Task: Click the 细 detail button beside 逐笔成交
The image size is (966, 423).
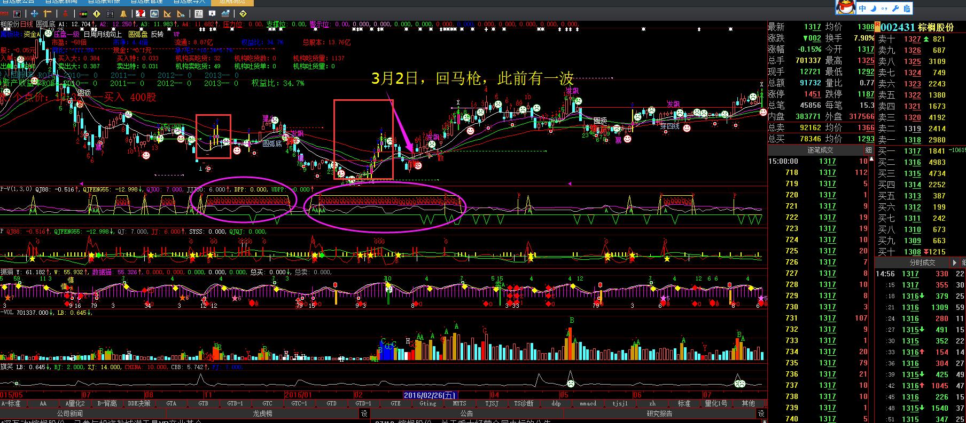Action: tap(868, 150)
